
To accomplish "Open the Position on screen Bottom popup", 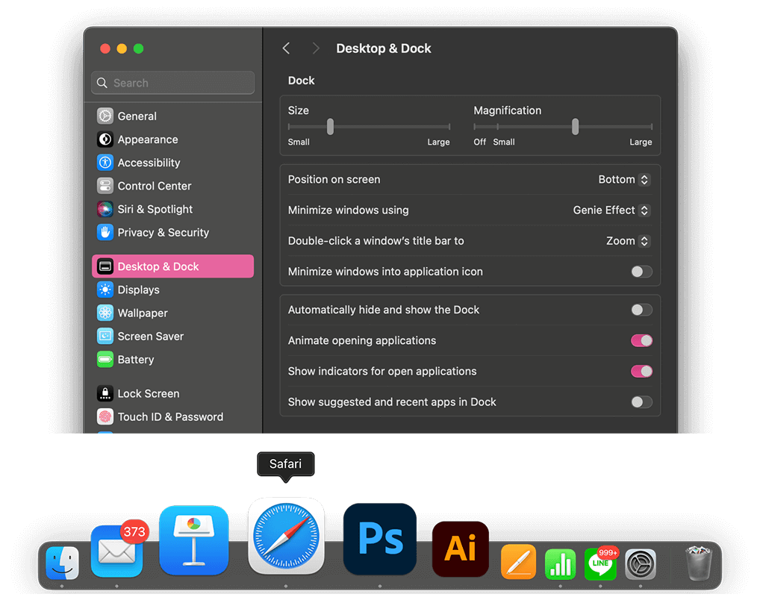I will click(x=624, y=180).
